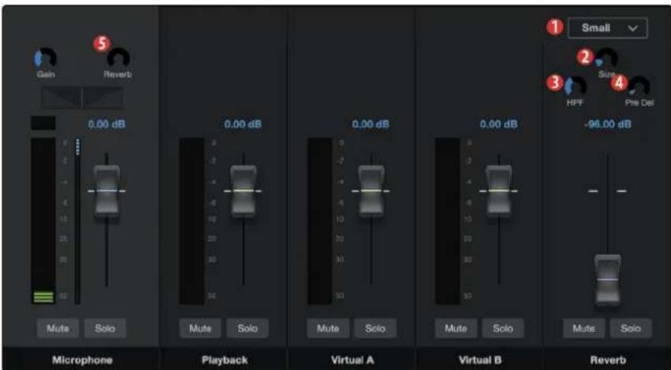Click the left pad box under Gain
Viewport: 671px width, 370px height.
pos(62,98)
